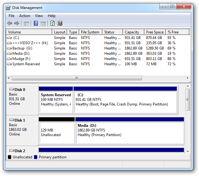Select the 129 MB Unallocated block
The width and height of the screenshot is (199, 176).
pos(57,130)
